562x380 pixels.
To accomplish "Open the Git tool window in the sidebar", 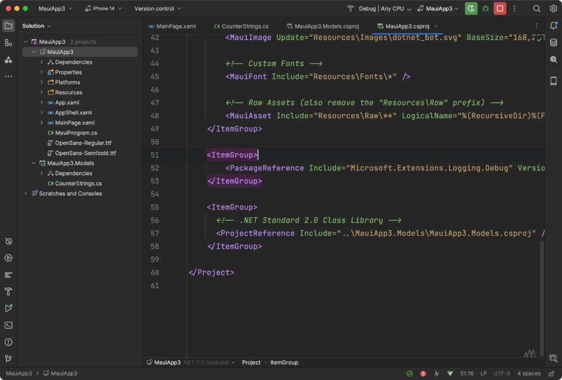I will point(8,358).
